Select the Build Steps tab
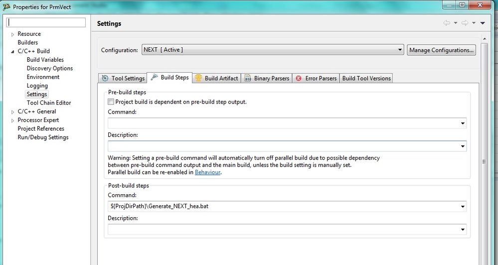 pos(170,77)
